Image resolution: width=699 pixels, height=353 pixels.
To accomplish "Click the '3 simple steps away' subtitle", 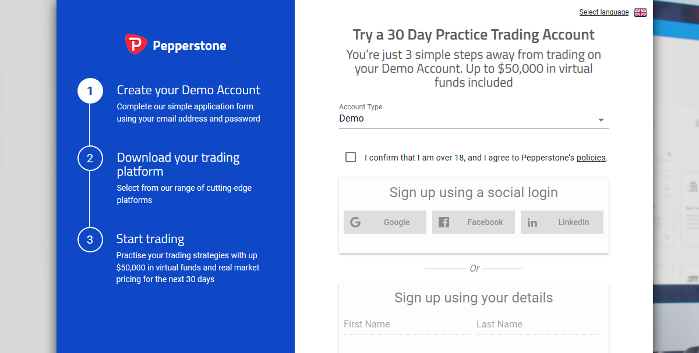I will [x=474, y=69].
